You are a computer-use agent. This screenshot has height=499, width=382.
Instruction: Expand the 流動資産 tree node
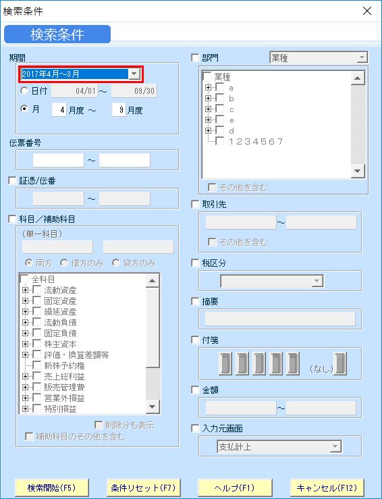[25, 290]
